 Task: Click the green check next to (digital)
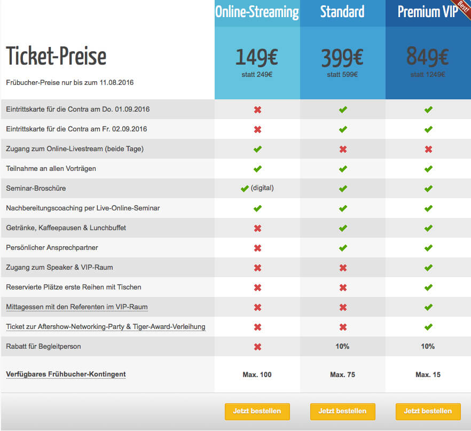pos(245,189)
